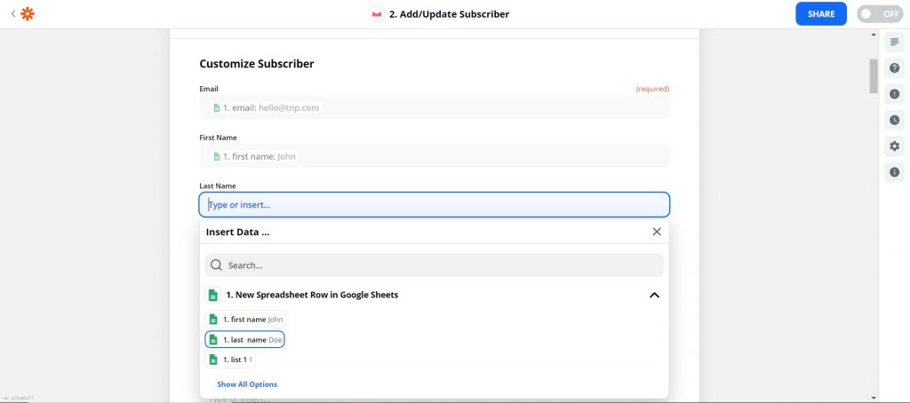Go back using the left chevron arrow
The width and height of the screenshot is (910, 403).
(x=12, y=14)
